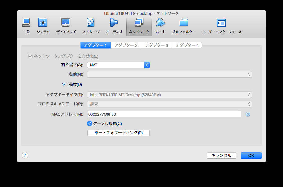Click the キャンセル button
This screenshot has width=283, height=187.
(221, 155)
